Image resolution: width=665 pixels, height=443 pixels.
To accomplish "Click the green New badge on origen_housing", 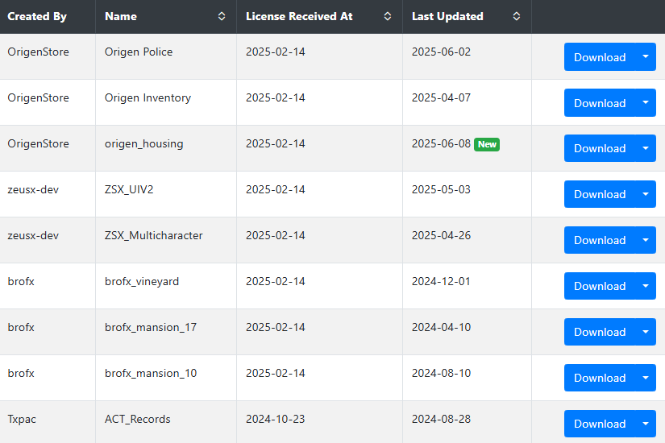I will 487,144.
